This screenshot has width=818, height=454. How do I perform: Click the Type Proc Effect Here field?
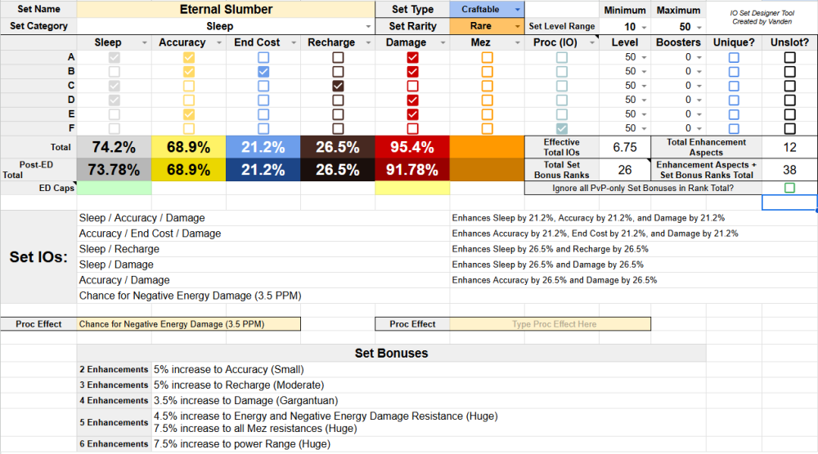[550, 324]
